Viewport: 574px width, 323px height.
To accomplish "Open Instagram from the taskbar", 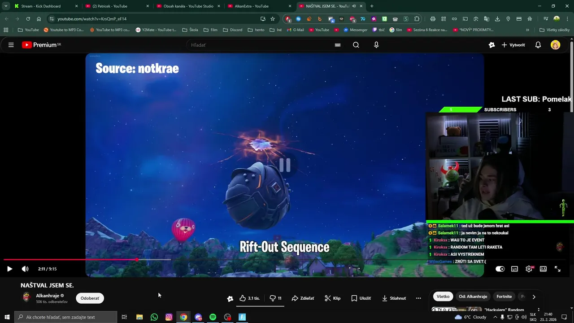I will click(x=169, y=317).
